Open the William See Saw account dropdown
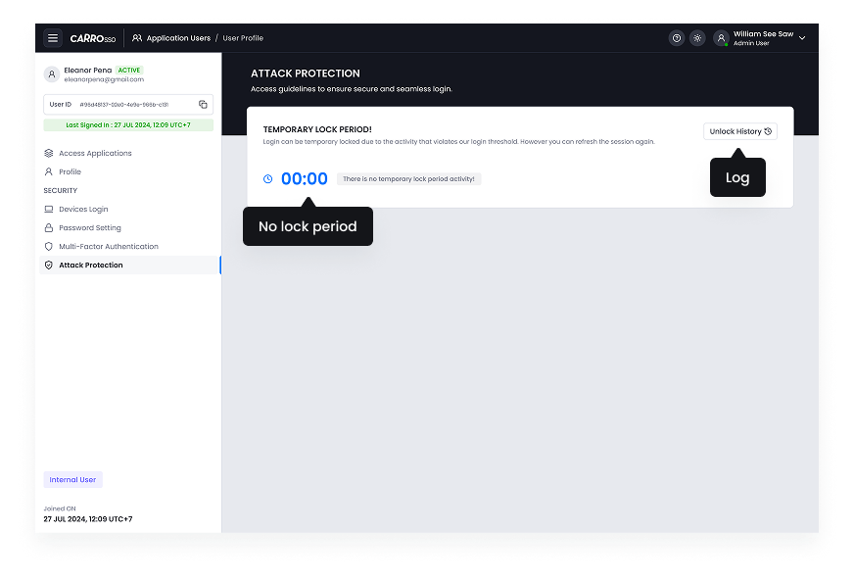 (804, 37)
